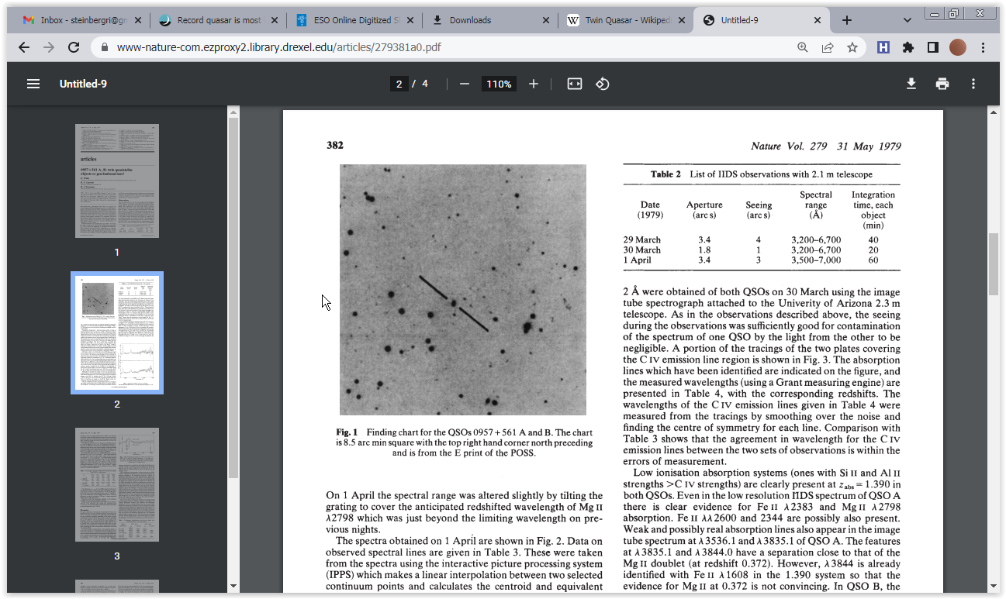Share this page icon

coord(828,47)
